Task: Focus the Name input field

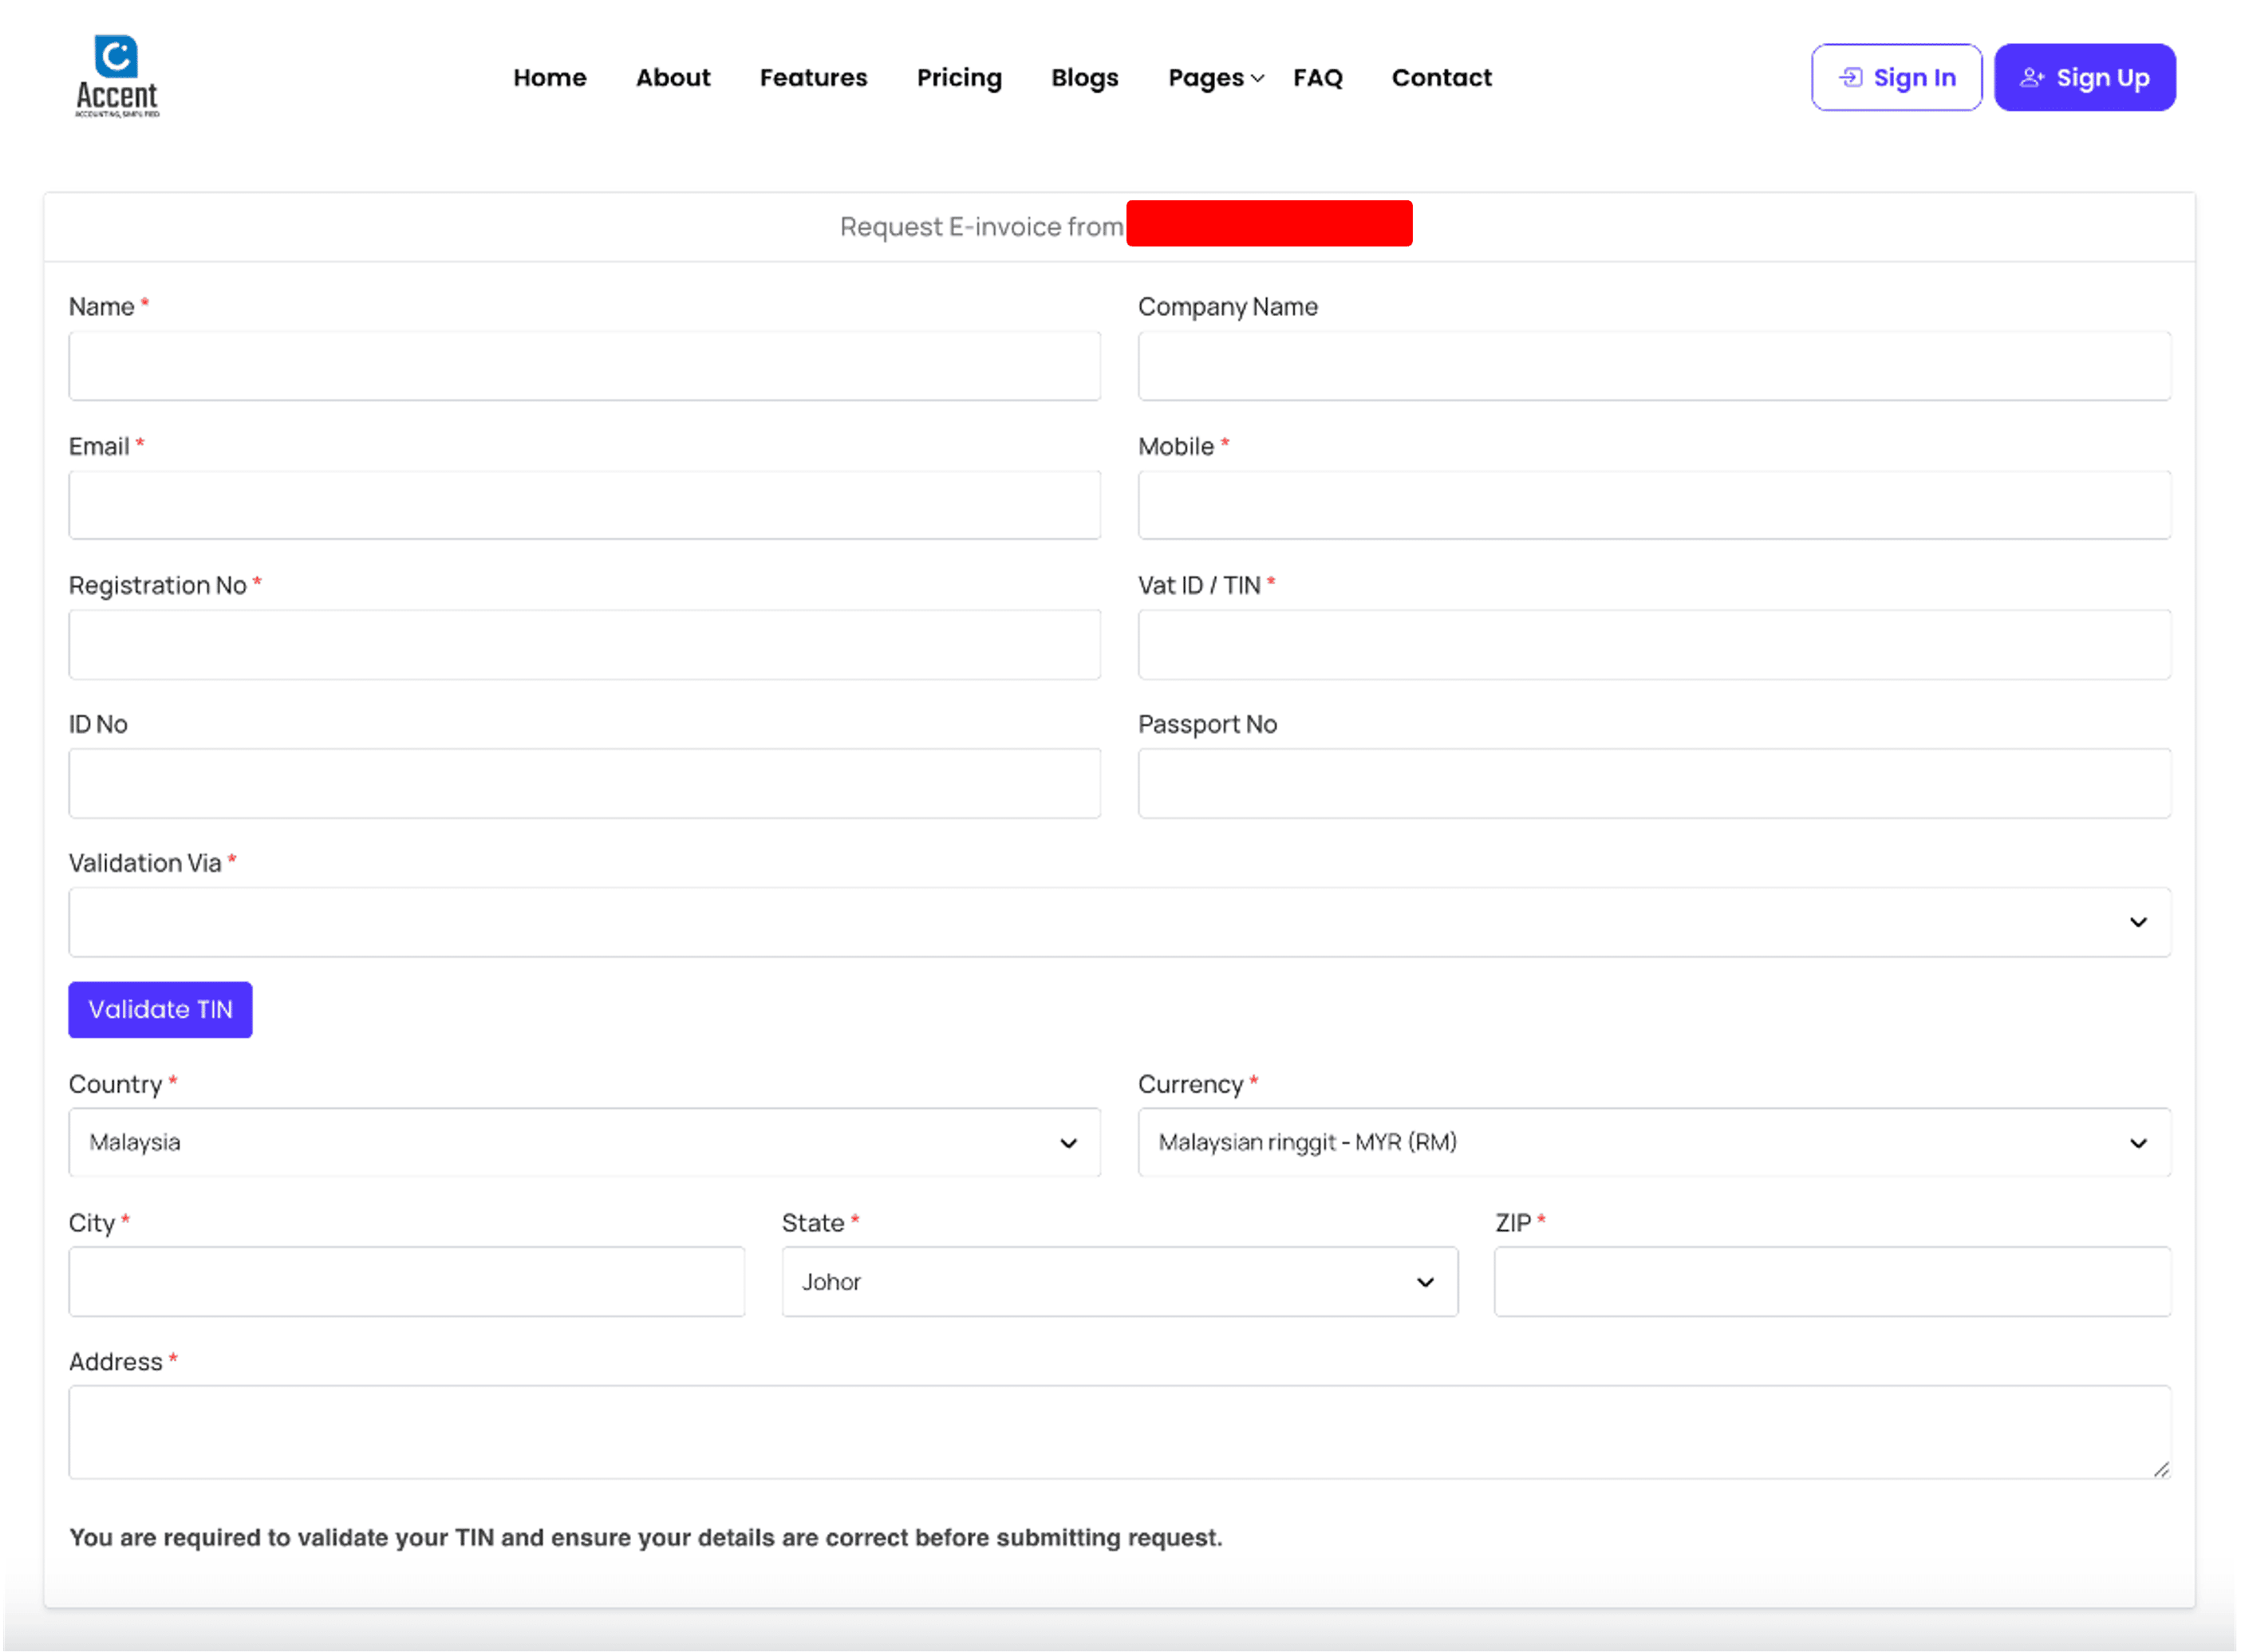Action: pyautogui.click(x=584, y=366)
